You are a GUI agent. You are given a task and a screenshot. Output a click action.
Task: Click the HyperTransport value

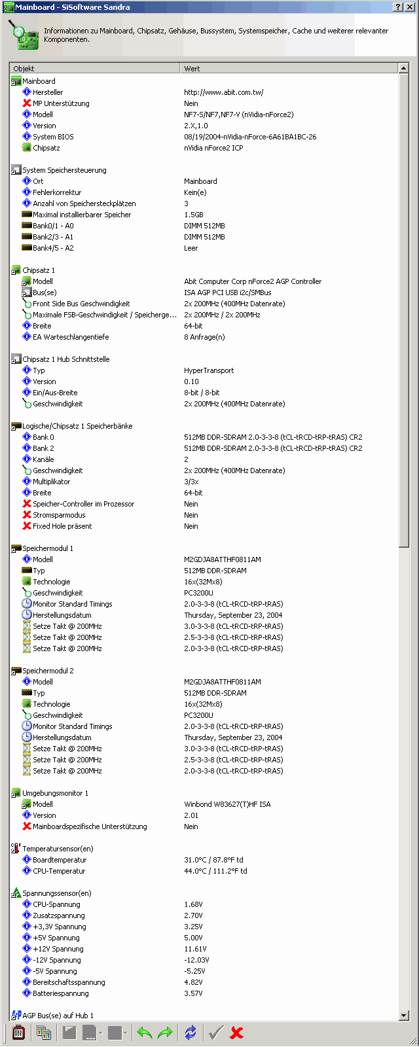point(209,370)
